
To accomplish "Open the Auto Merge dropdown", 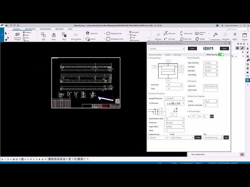I will 211,75.
